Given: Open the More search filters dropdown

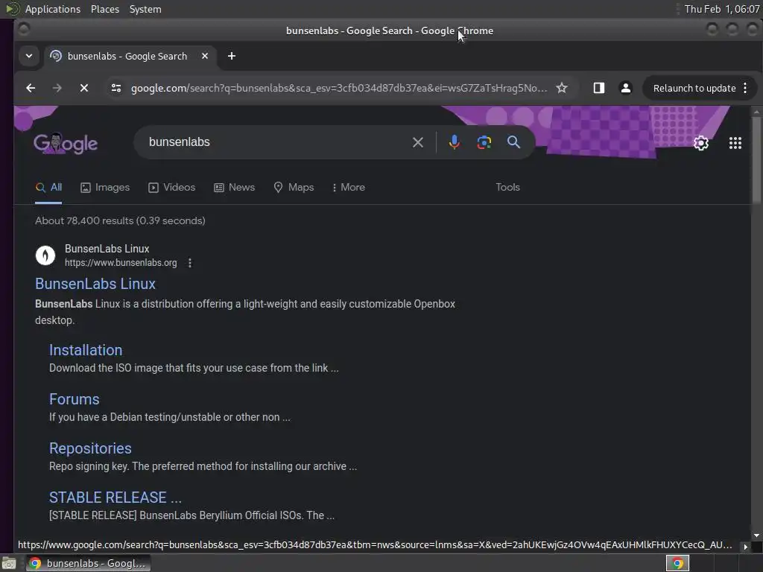Looking at the screenshot, I should pyautogui.click(x=349, y=187).
